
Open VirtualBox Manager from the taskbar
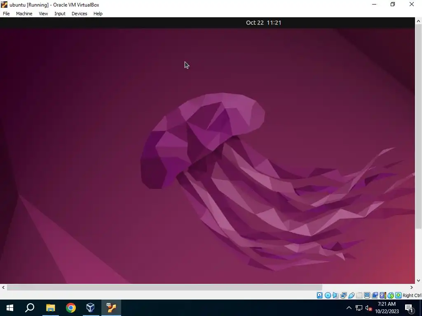click(x=90, y=308)
